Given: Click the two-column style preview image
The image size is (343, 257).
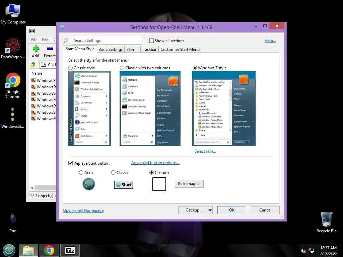Looking at the screenshot, I should pos(150,108).
